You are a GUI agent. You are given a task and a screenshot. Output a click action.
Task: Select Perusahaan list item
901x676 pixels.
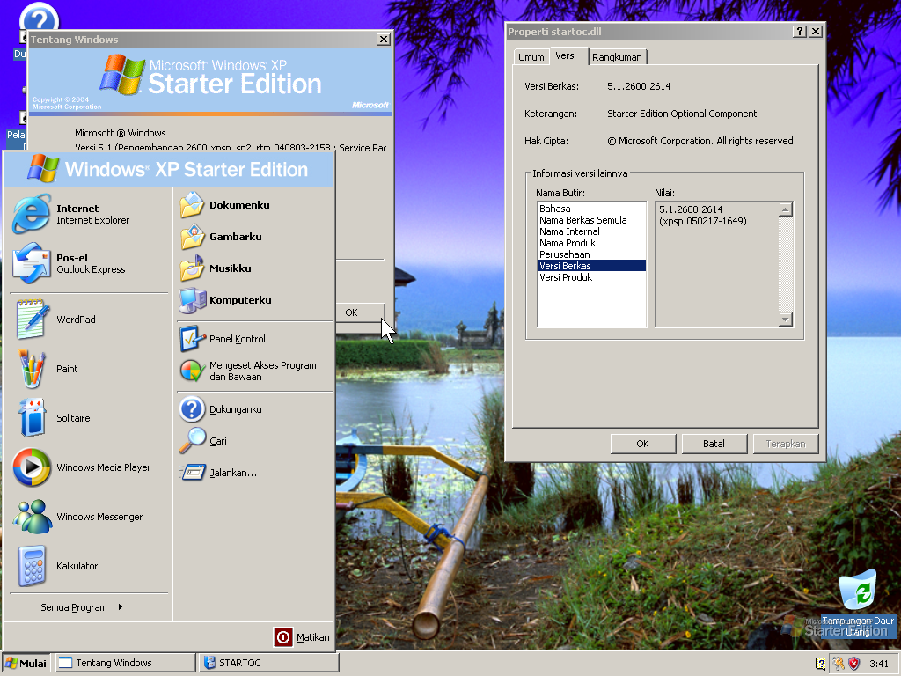point(592,254)
